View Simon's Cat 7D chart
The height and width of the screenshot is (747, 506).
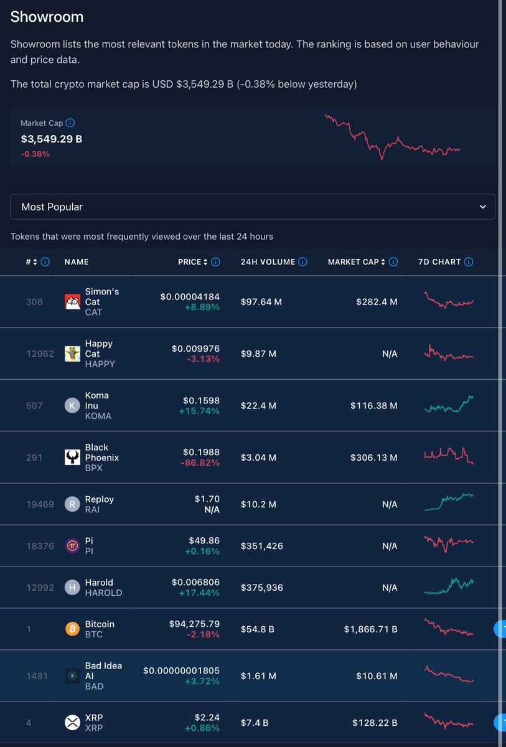449,299
